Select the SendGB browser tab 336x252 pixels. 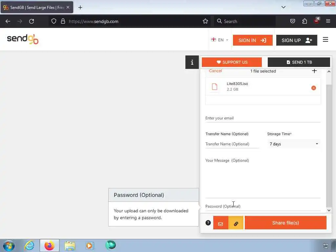pyautogui.click(x=37, y=8)
